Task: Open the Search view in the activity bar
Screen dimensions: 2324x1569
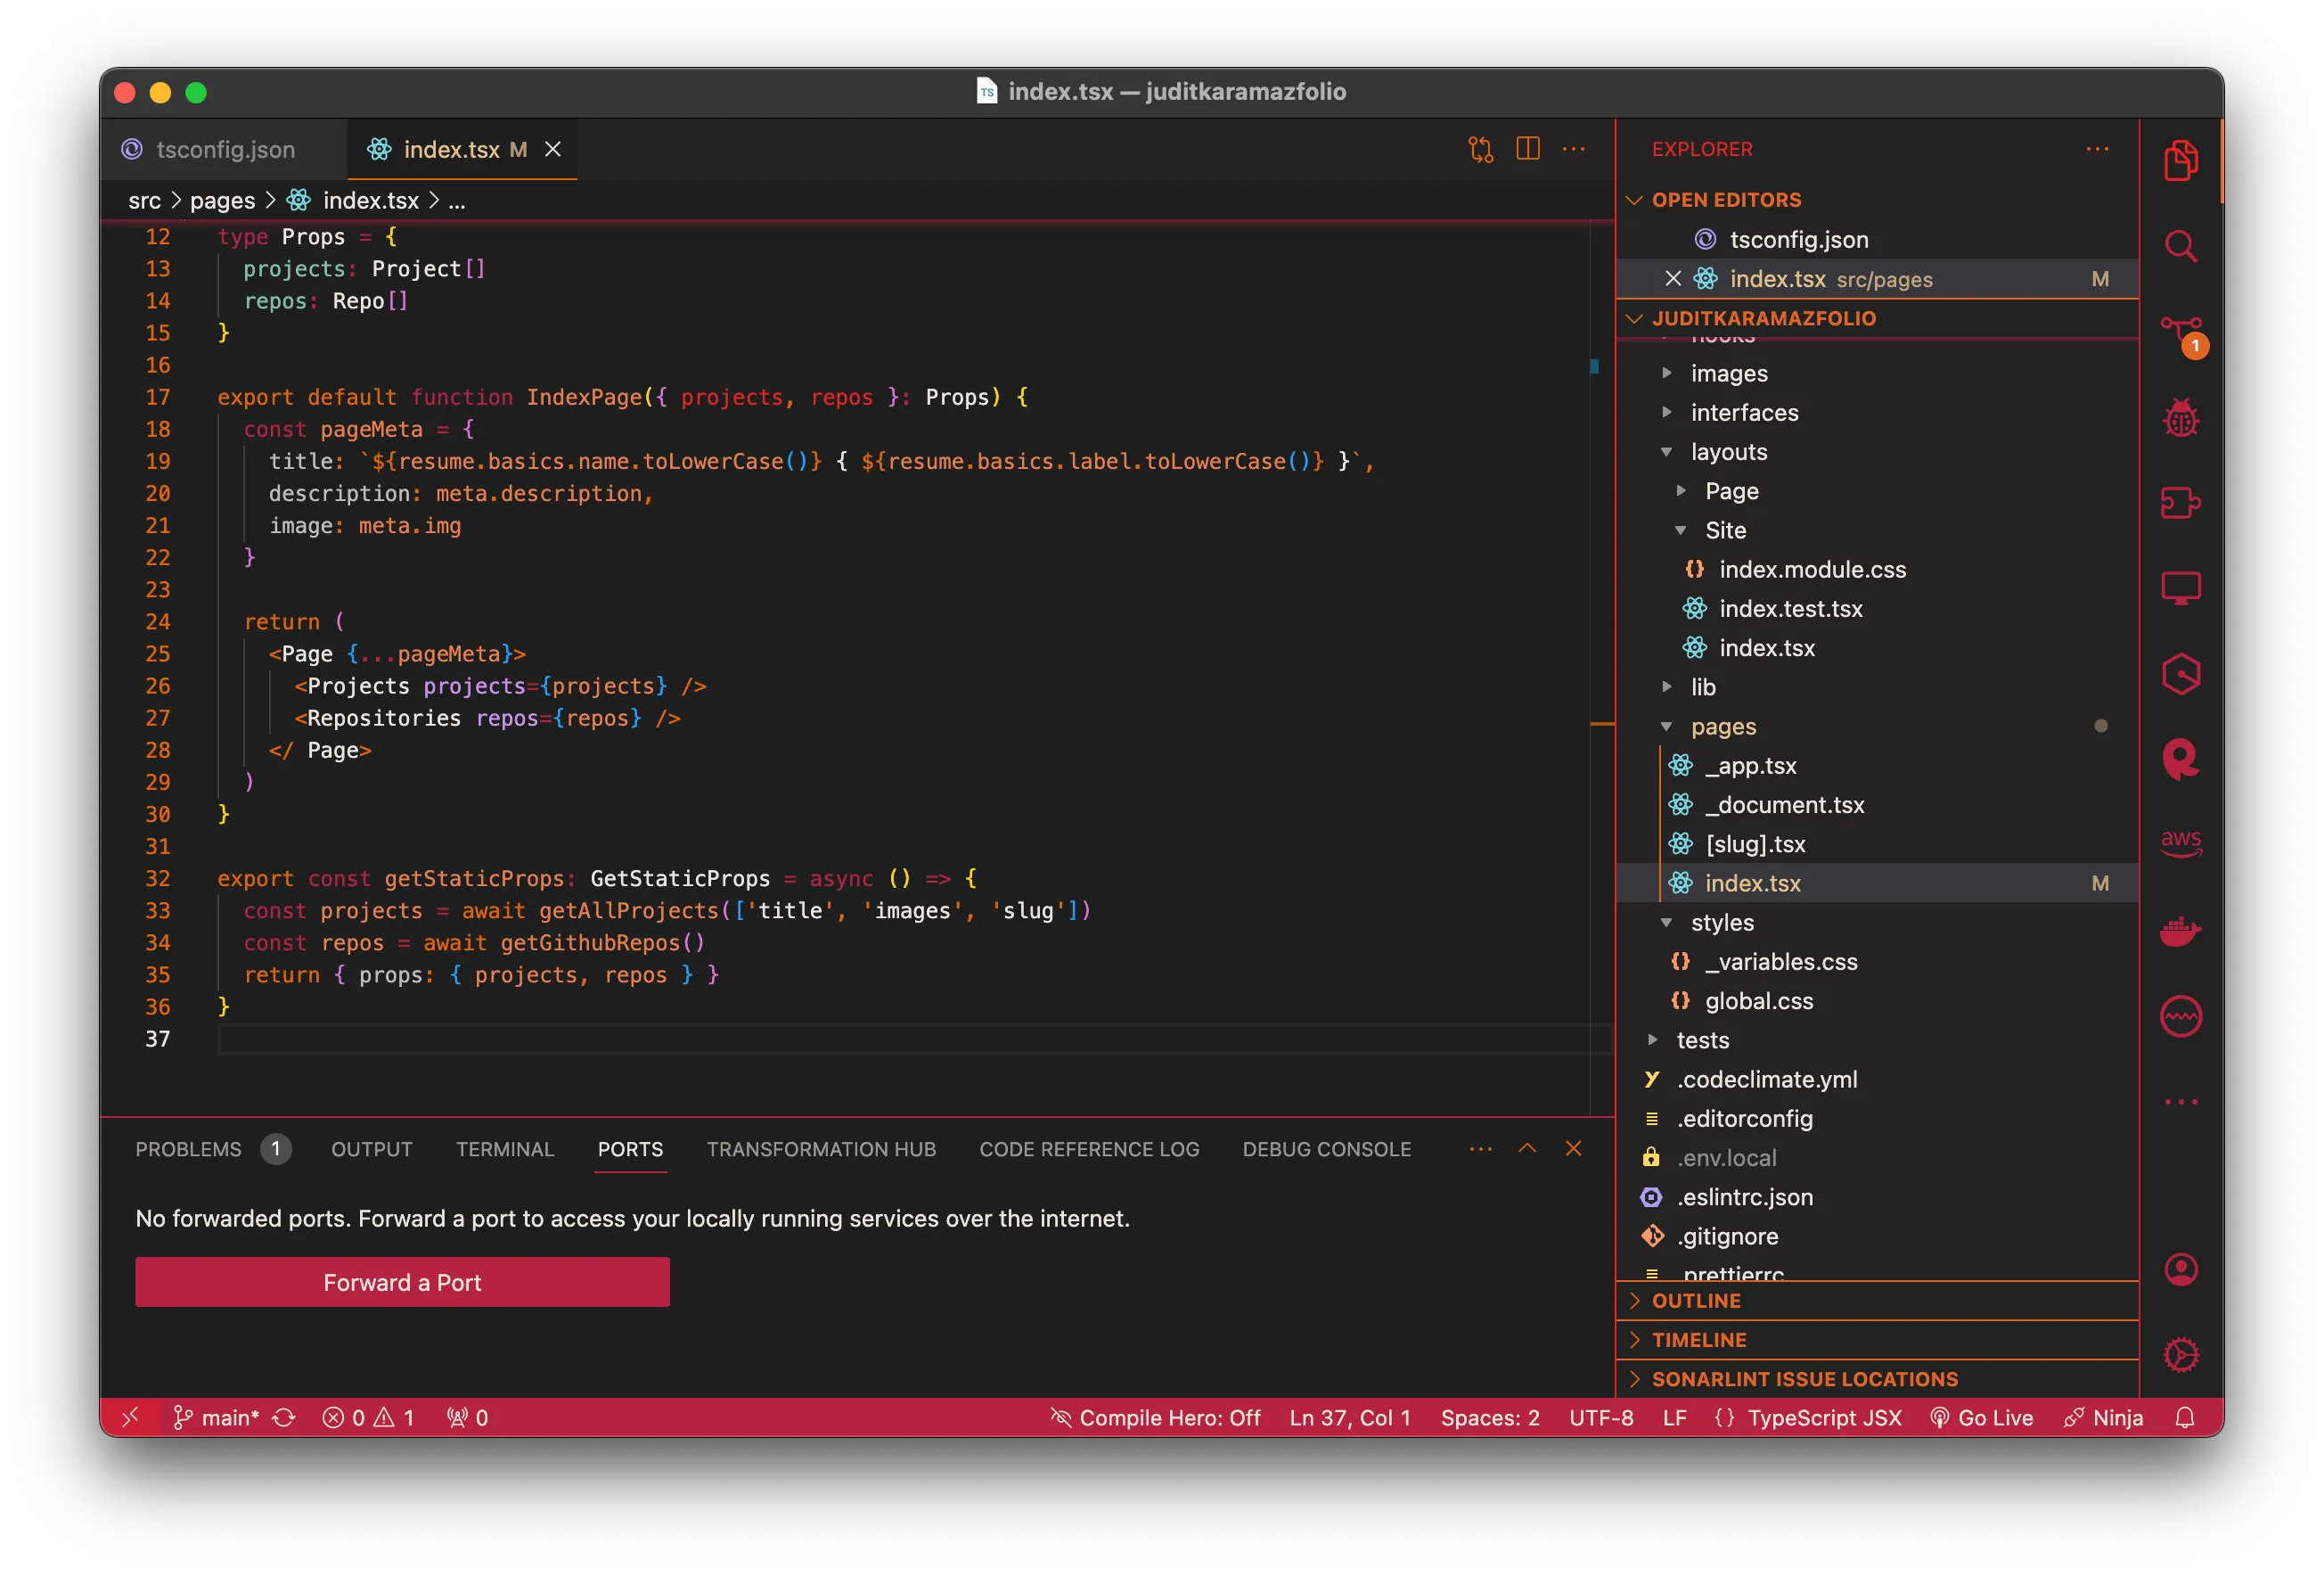Action: (2181, 248)
